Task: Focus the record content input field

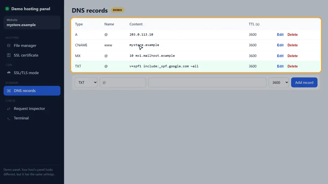Action: click(x=207, y=82)
